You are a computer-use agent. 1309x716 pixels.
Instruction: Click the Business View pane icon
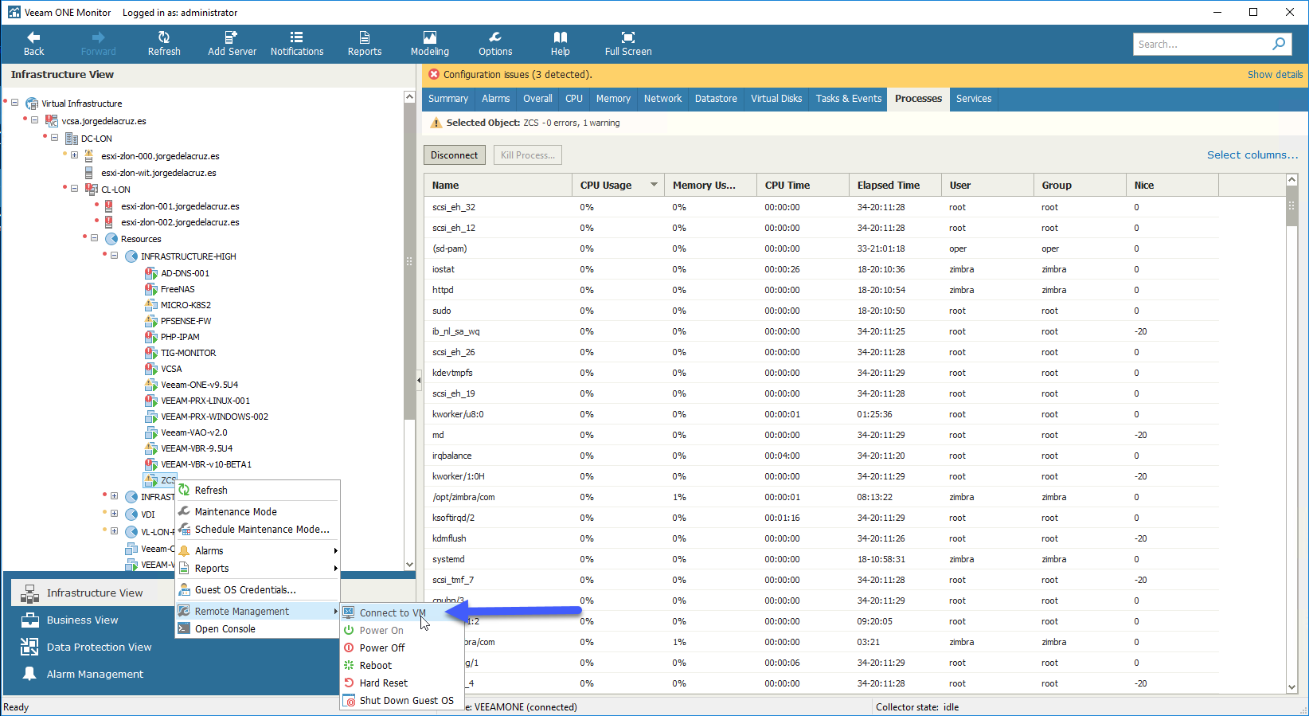pos(29,620)
